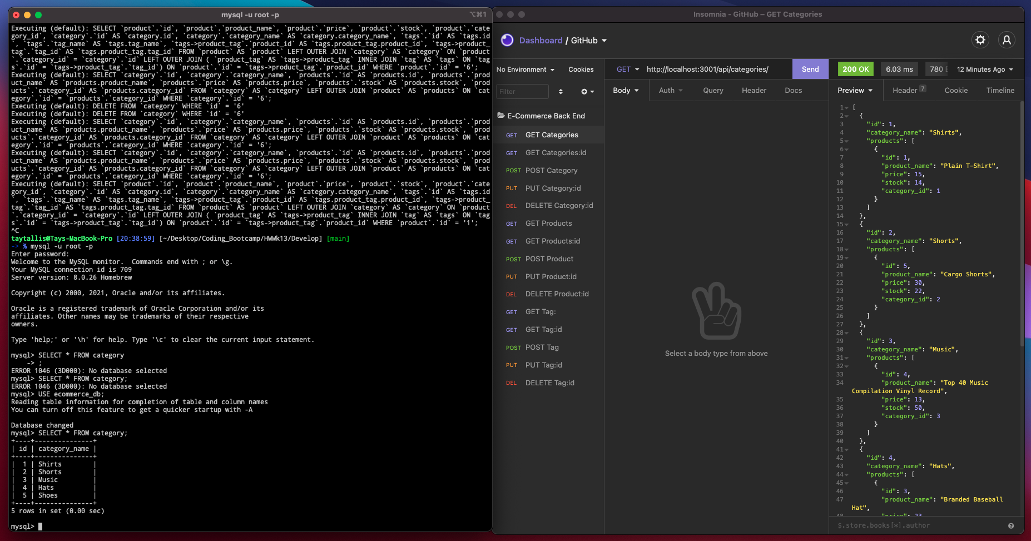Click the green 200 OK status badge
Image resolution: width=1031 pixels, height=541 pixels.
tap(855, 68)
